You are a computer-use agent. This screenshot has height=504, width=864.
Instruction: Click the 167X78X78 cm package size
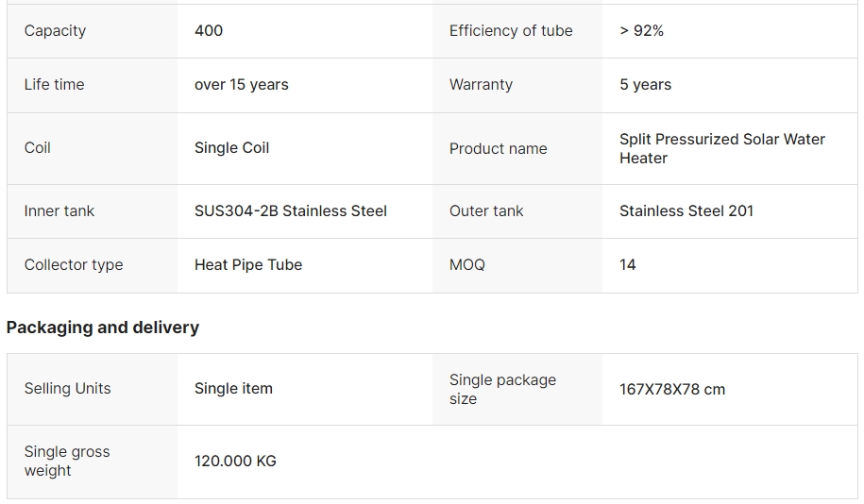(671, 389)
